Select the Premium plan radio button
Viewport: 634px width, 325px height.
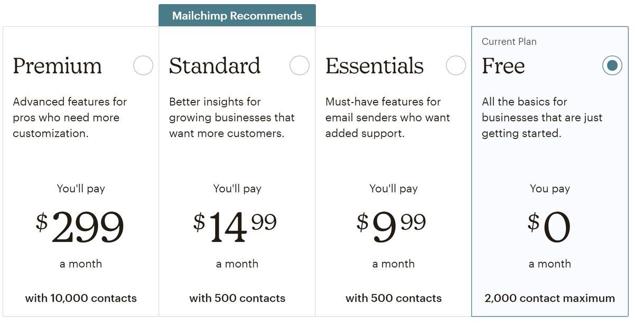point(143,66)
